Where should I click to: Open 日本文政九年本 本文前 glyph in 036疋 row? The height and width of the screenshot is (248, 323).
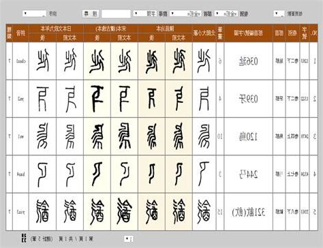tap(70, 61)
